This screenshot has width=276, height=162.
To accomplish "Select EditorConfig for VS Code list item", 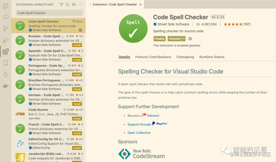I will click(49, 143).
